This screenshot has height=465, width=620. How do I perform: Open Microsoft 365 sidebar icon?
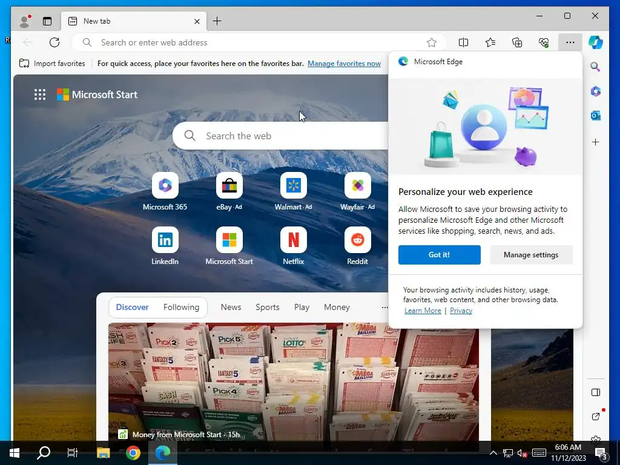(x=596, y=91)
